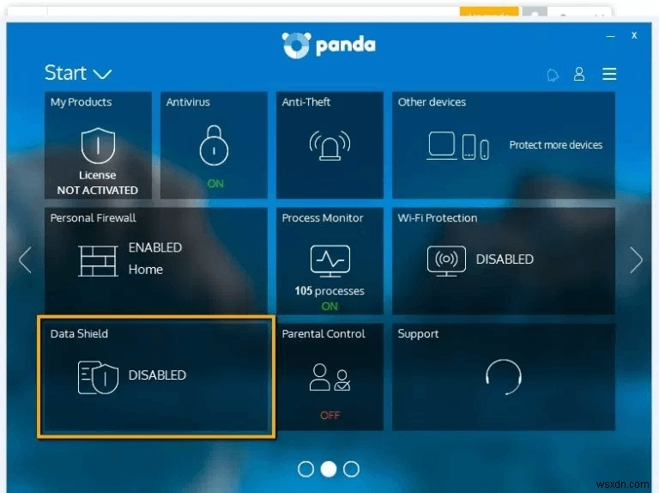
Task: Open the hamburger menu
Action: pyautogui.click(x=609, y=74)
